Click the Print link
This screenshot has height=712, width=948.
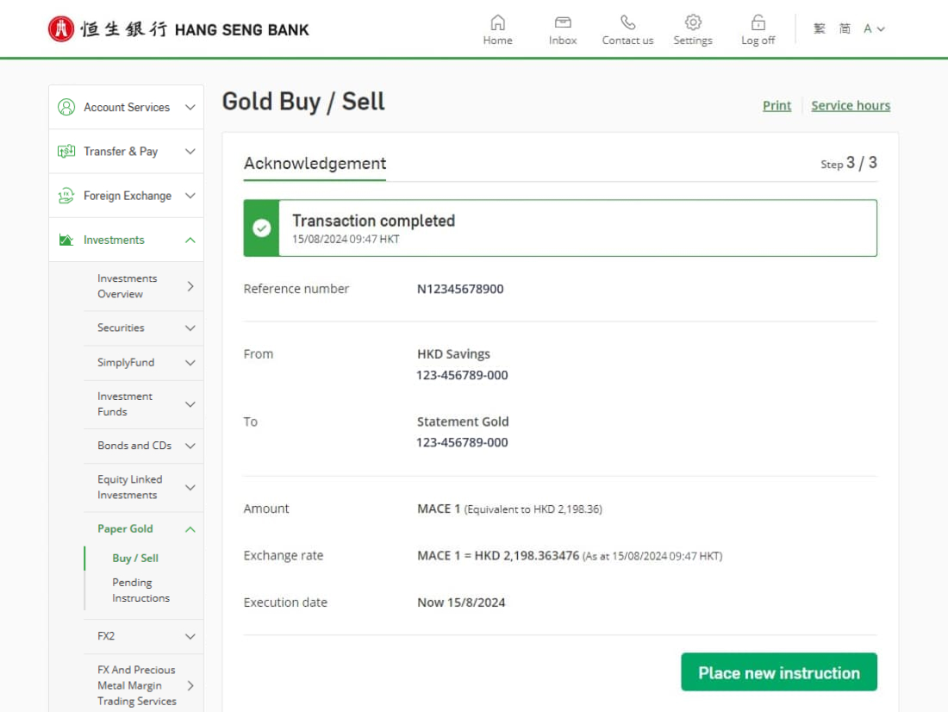coord(776,106)
